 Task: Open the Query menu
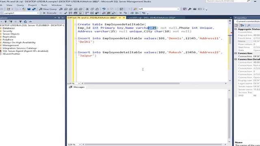pos(20,5)
